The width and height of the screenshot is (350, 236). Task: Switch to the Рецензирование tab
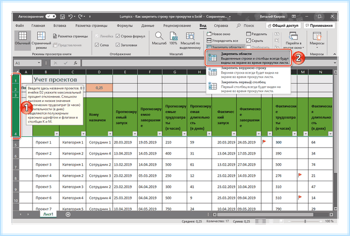[x=177, y=26]
